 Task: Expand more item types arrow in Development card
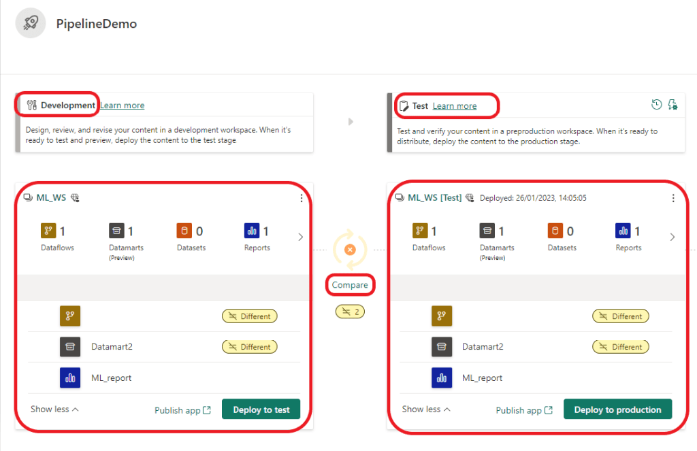301,237
